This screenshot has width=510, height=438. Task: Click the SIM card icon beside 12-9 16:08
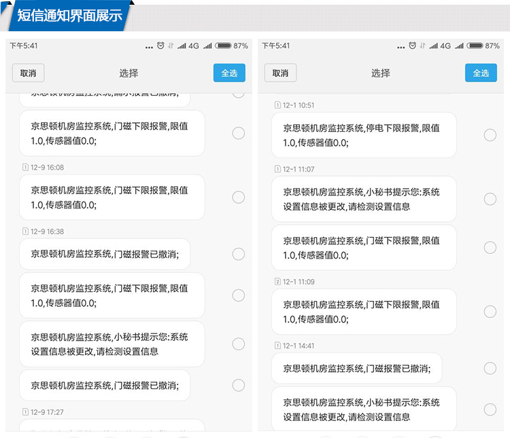tap(25, 167)
